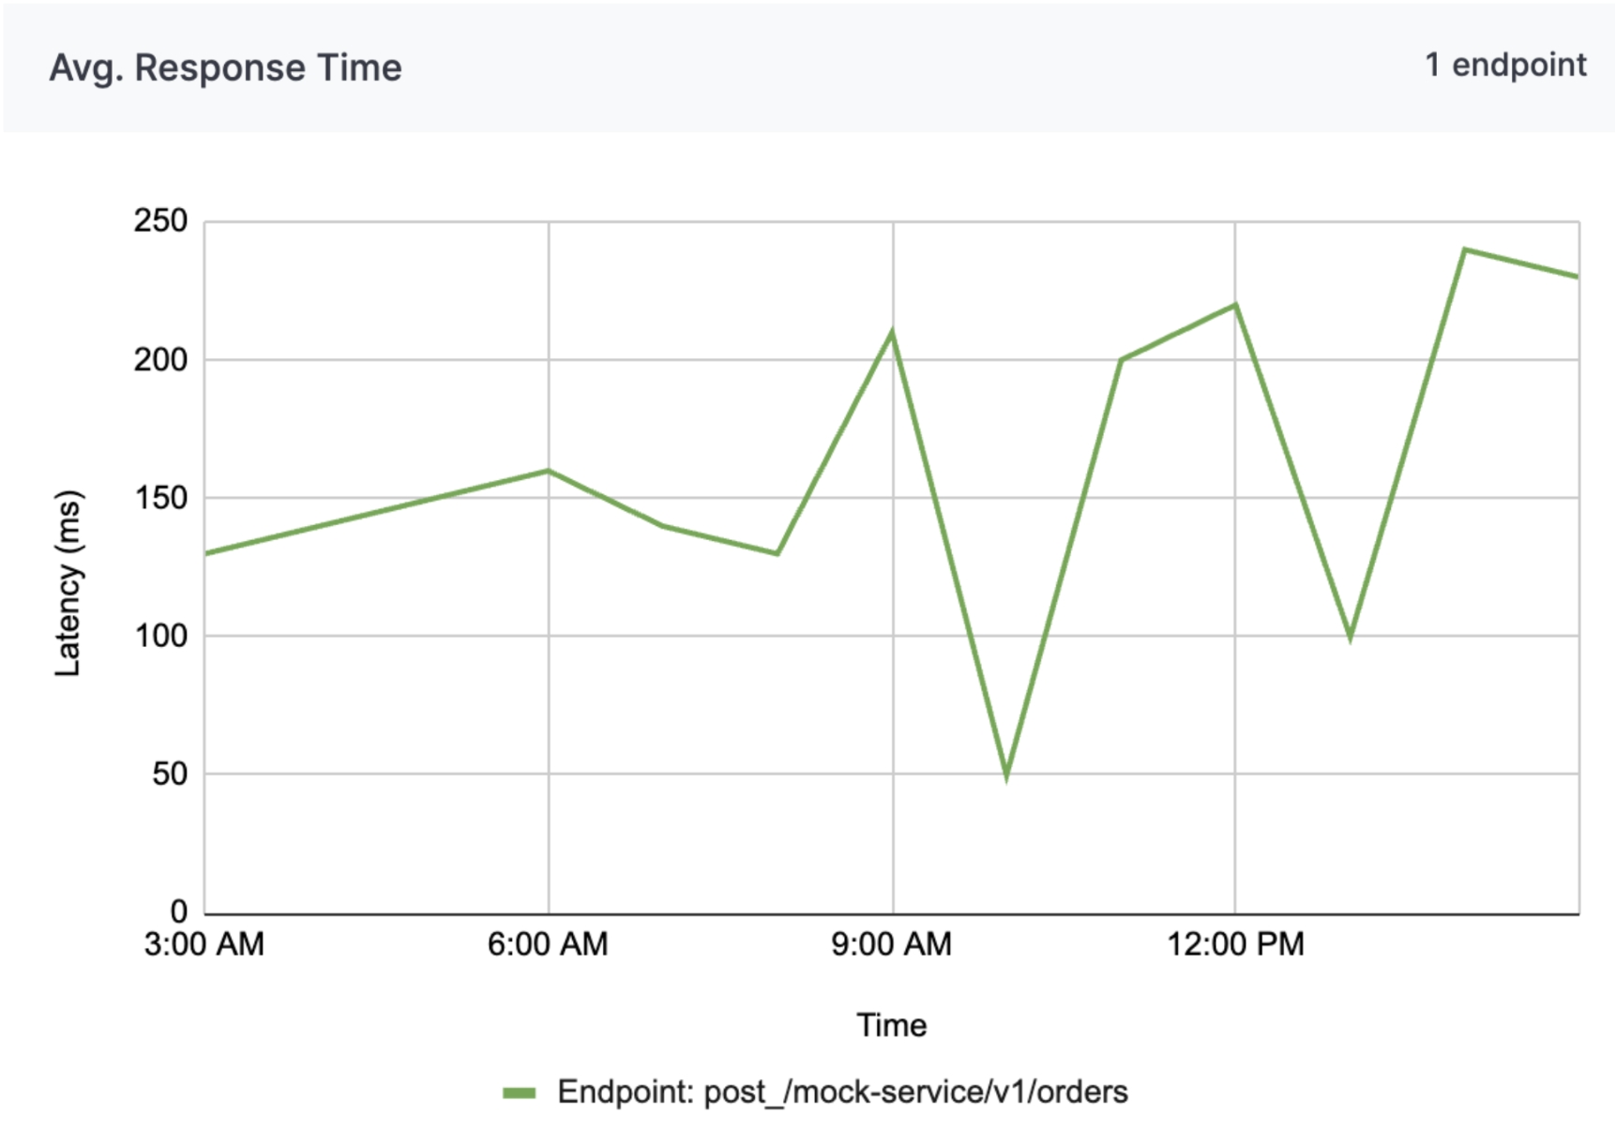Click the green legend color swatch

point(519,1092)
